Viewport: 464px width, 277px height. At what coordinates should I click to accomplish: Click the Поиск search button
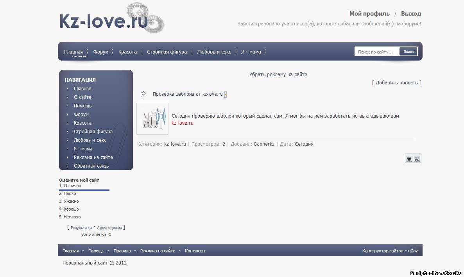[x=408, y=52]
